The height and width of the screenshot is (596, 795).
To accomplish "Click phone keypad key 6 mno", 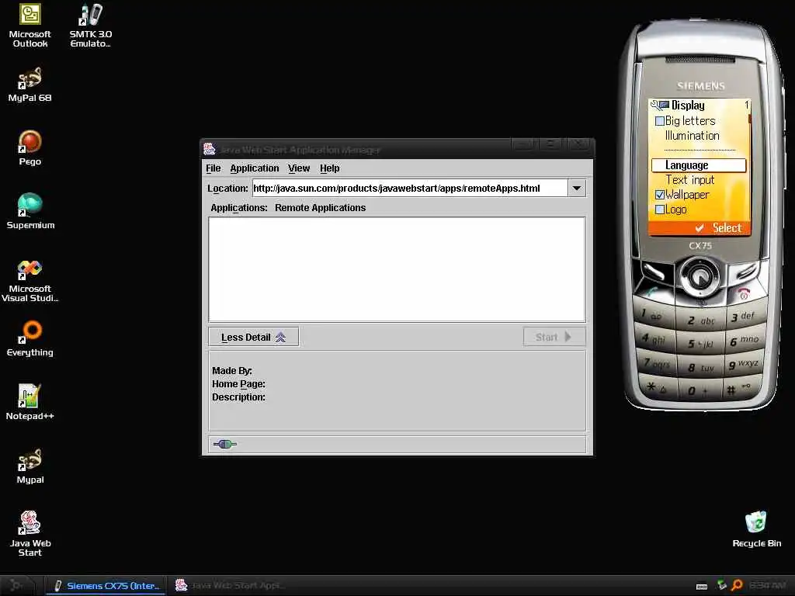I will point(745,341).
